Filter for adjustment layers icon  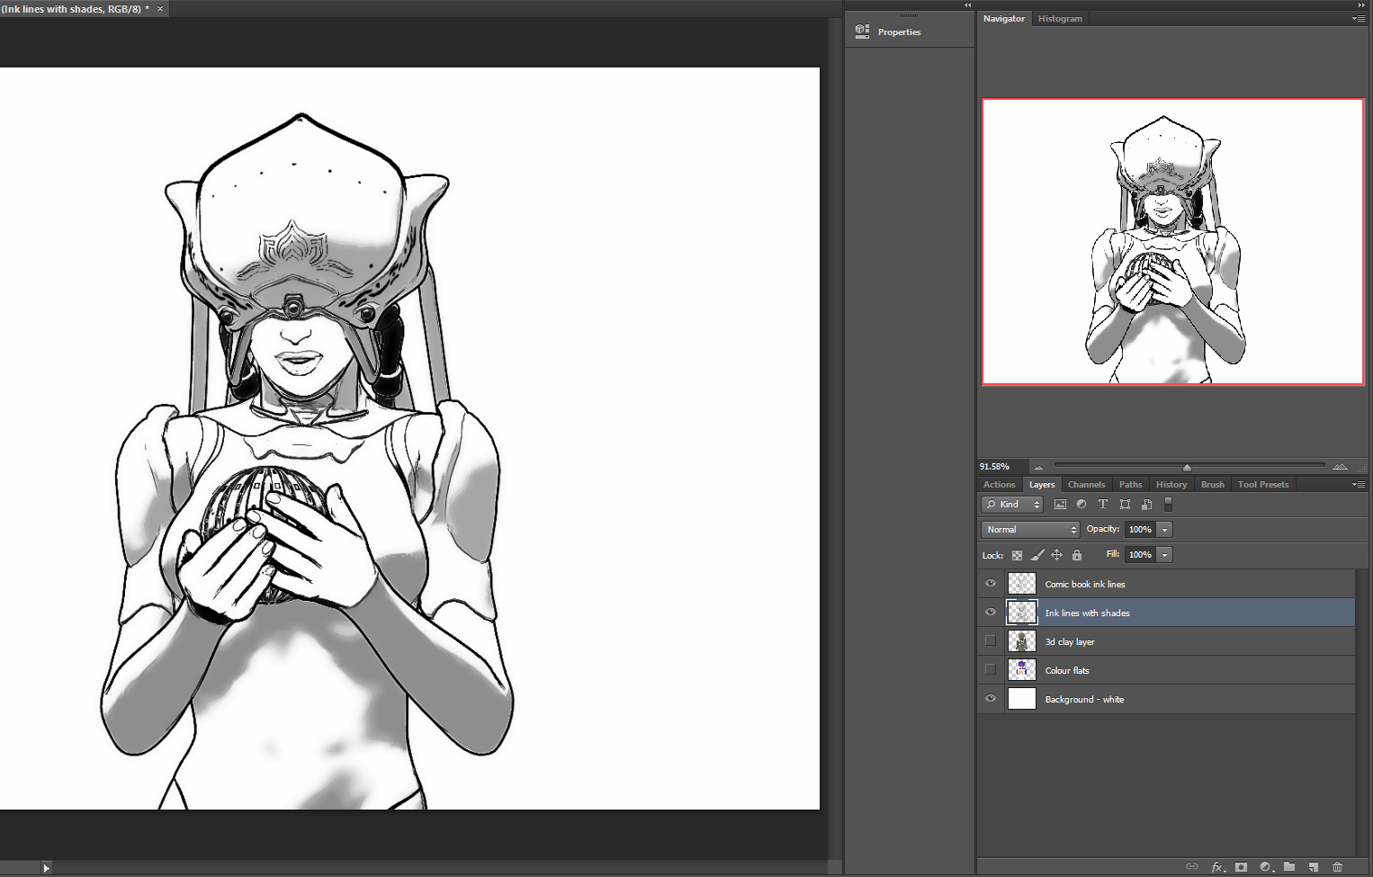1081,505
